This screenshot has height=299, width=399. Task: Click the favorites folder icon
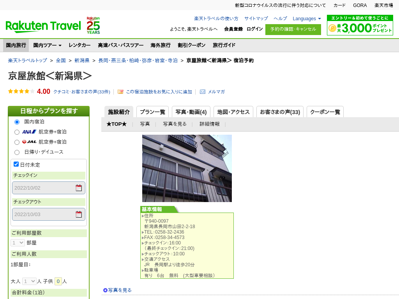[120, 92]
